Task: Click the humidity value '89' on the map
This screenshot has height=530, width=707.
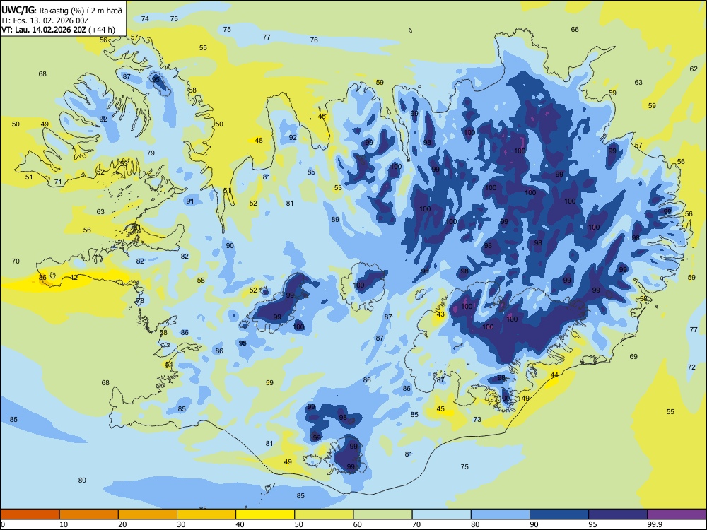Action: 335,220
